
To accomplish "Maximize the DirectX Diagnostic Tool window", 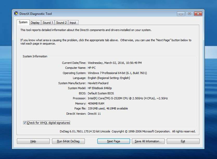I will point(189,14).
